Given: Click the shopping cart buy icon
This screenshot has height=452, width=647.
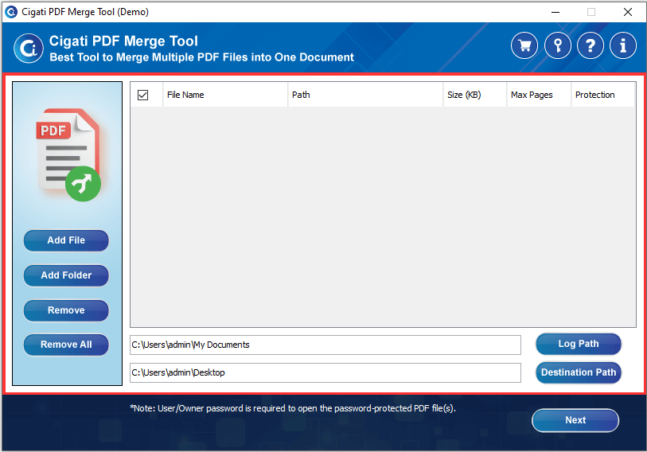Looking at the screenshot, I should [x=524, y=45].
